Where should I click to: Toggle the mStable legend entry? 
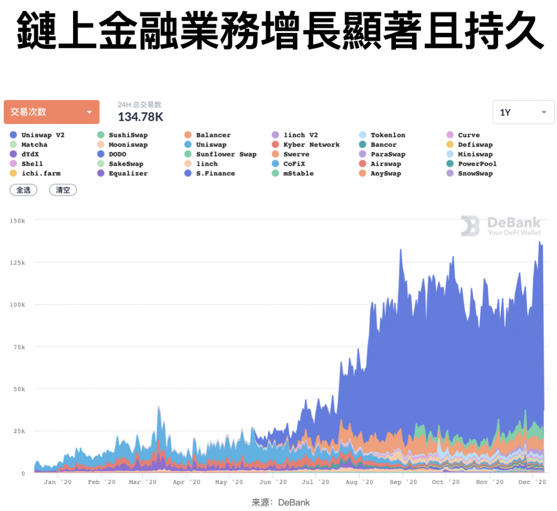[x=275, y=173]
